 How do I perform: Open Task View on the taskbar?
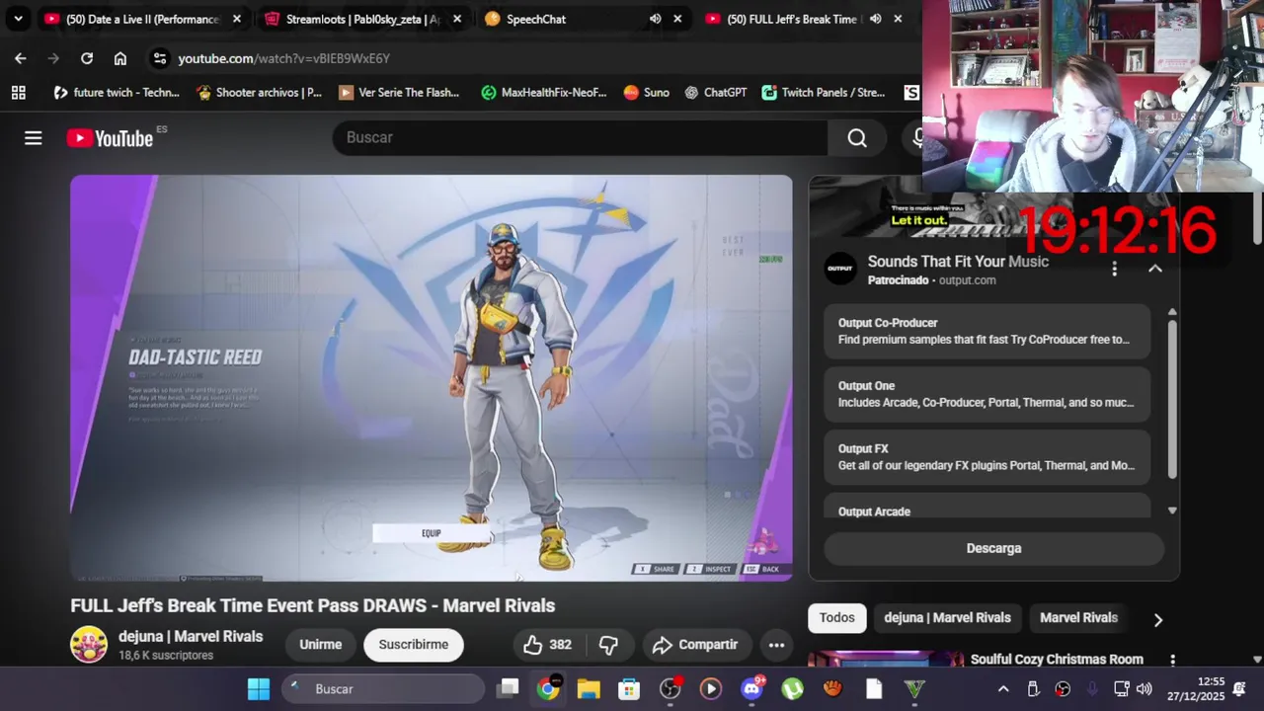509,689
